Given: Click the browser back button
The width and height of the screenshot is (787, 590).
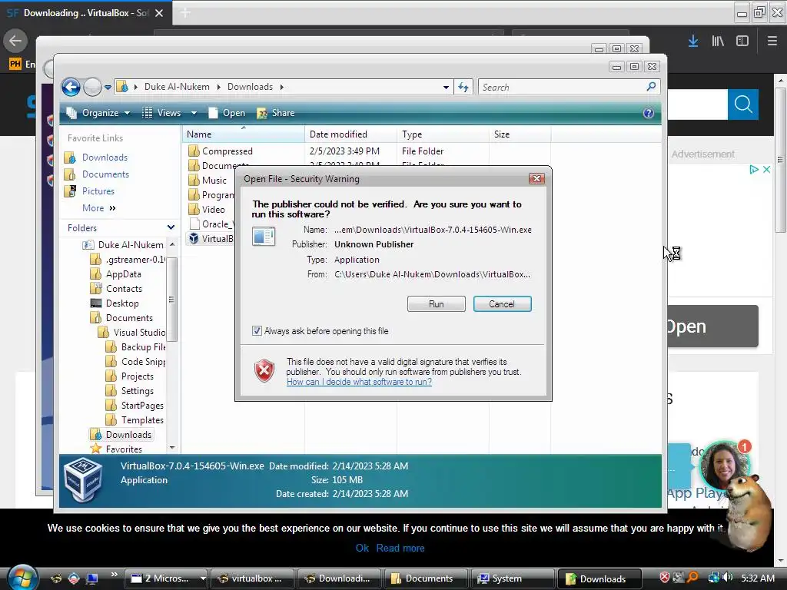Looking at the screenshot, I should 15,41.
